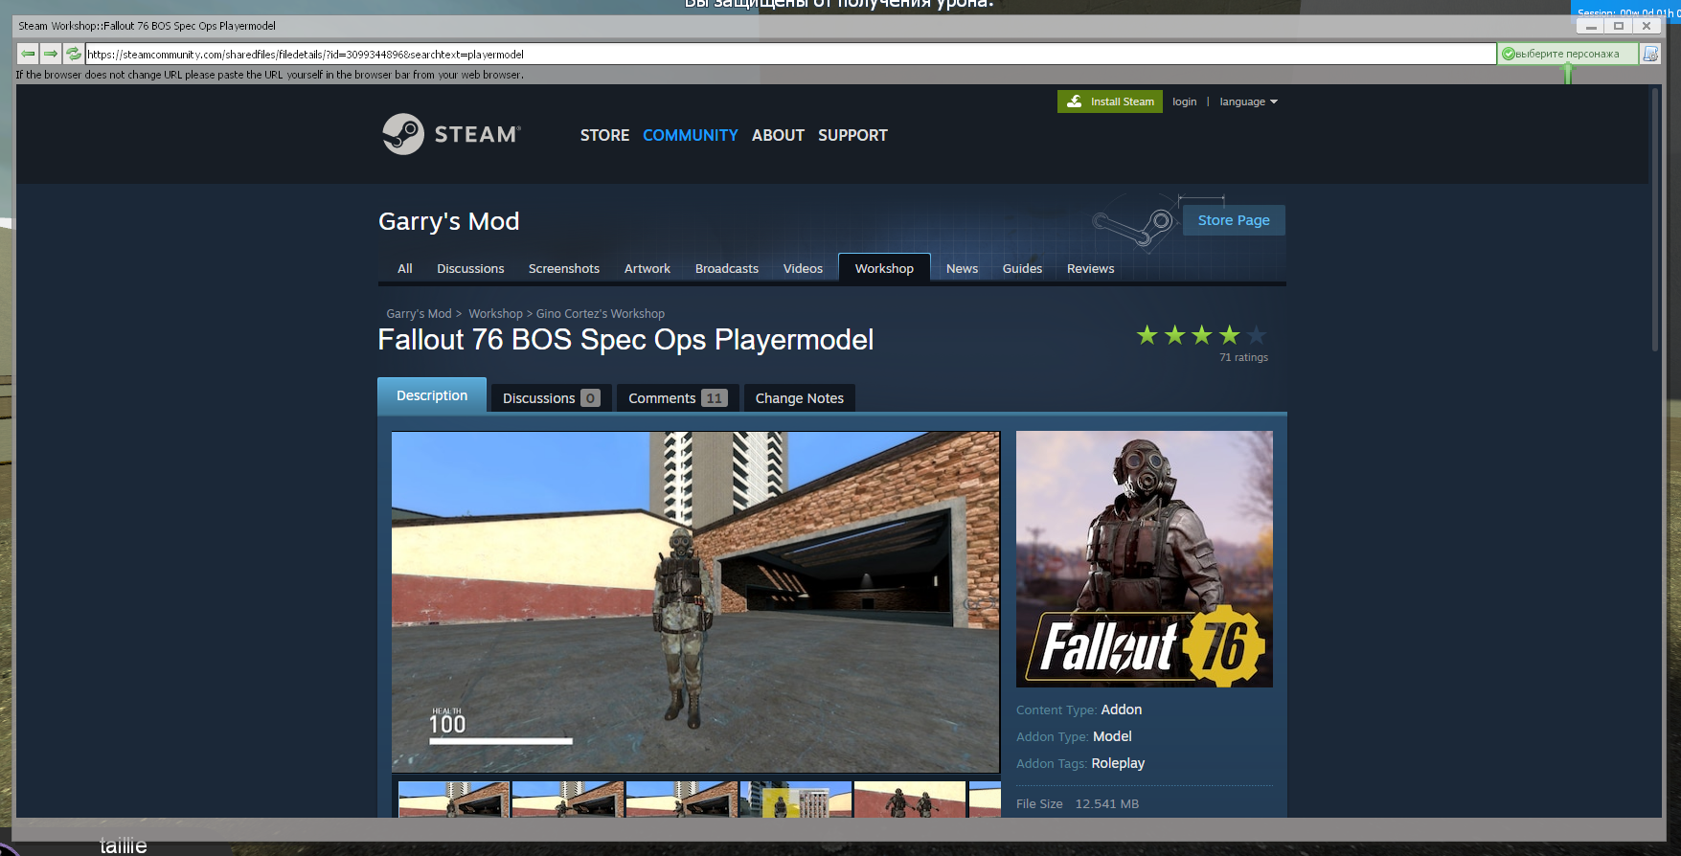Open the ABOUT link in Steam header

coord(778,135)
